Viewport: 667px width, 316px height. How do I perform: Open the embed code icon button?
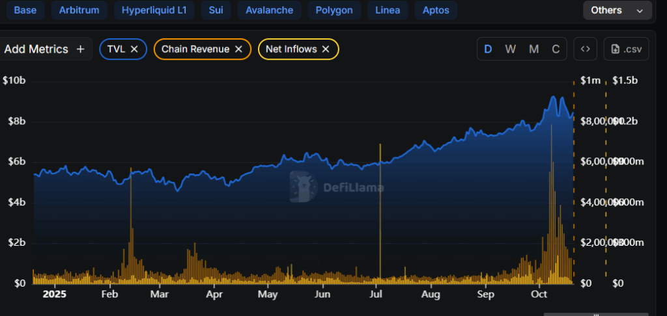[x=585, y=49]
